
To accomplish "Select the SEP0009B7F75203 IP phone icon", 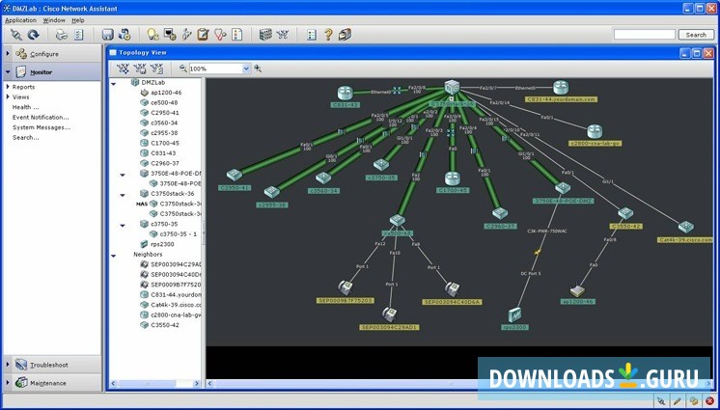I will pyautogui.click(x=345, y=287).
